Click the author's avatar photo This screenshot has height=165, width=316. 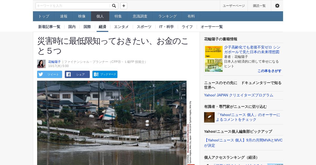click(41, 64)
